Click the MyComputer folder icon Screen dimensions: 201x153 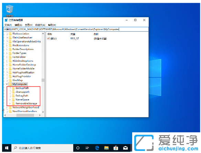click(x=10, y=84)
